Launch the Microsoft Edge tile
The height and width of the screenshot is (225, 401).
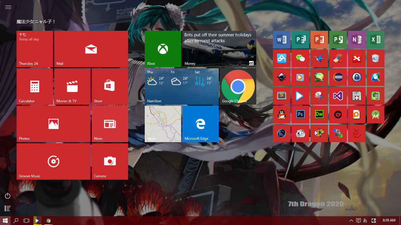click(x=201, y=124)
